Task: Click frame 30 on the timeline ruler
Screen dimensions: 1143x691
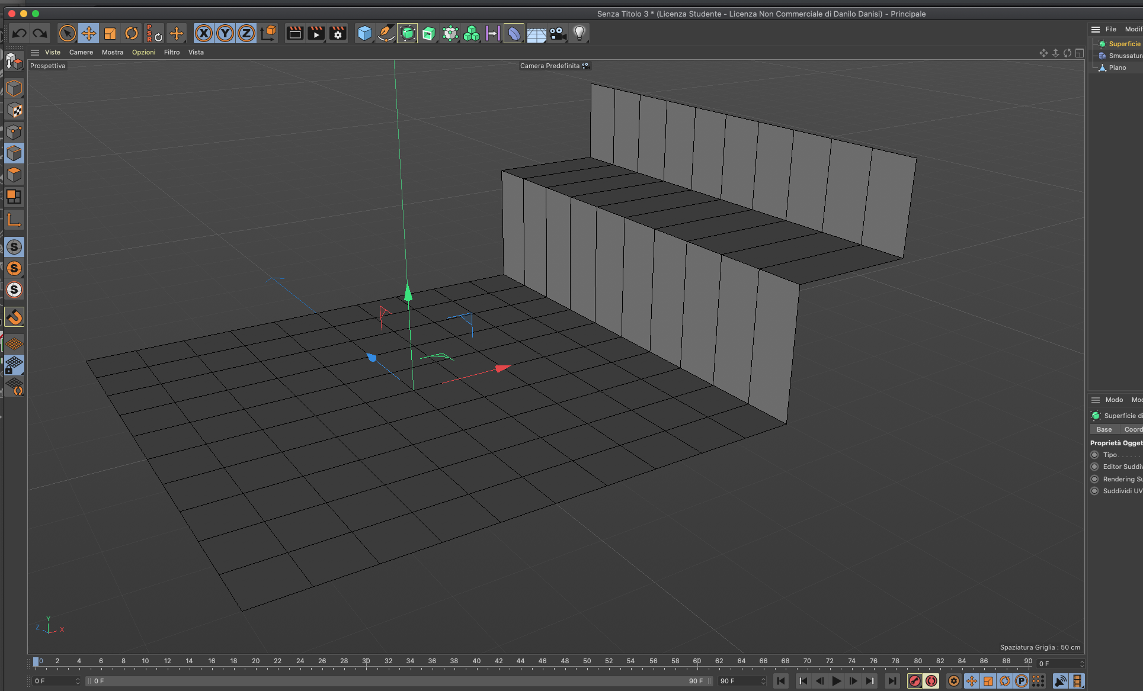Action: 366,661
